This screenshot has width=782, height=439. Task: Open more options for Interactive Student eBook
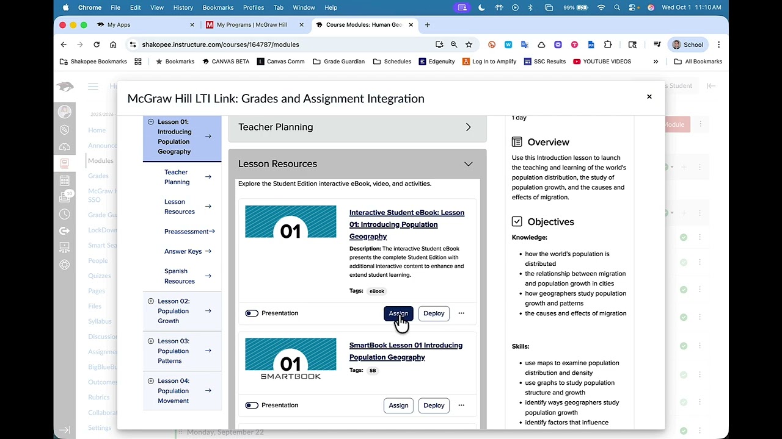[x=461, y=313]
